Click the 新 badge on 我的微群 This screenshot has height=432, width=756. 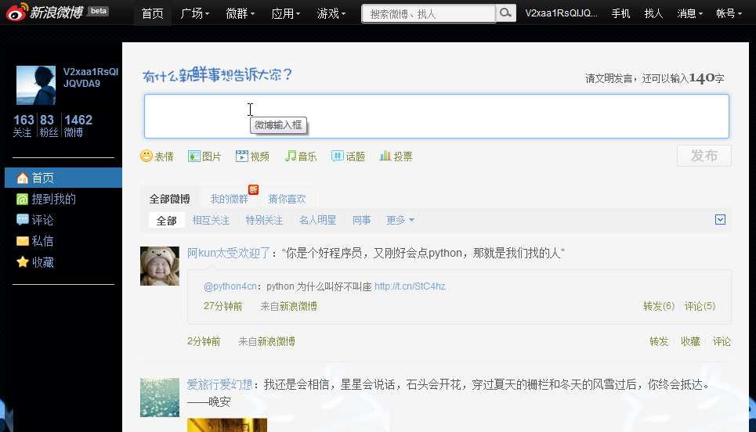click(254, 189)
